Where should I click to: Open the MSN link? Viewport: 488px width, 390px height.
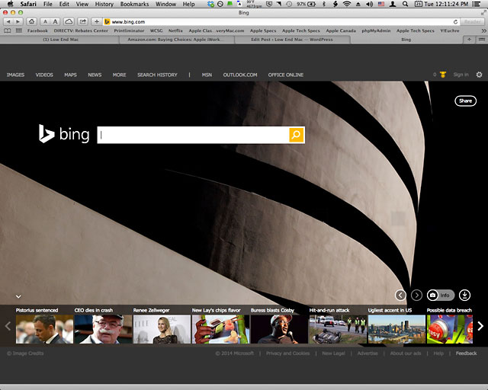pyautogui.click(x=207, y=75)
